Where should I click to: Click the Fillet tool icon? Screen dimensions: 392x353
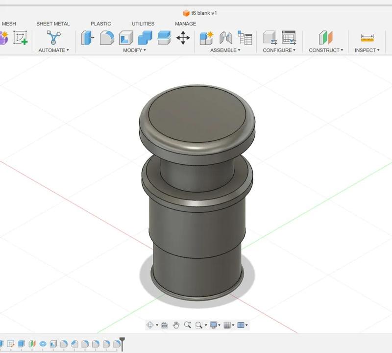[107, 38]
